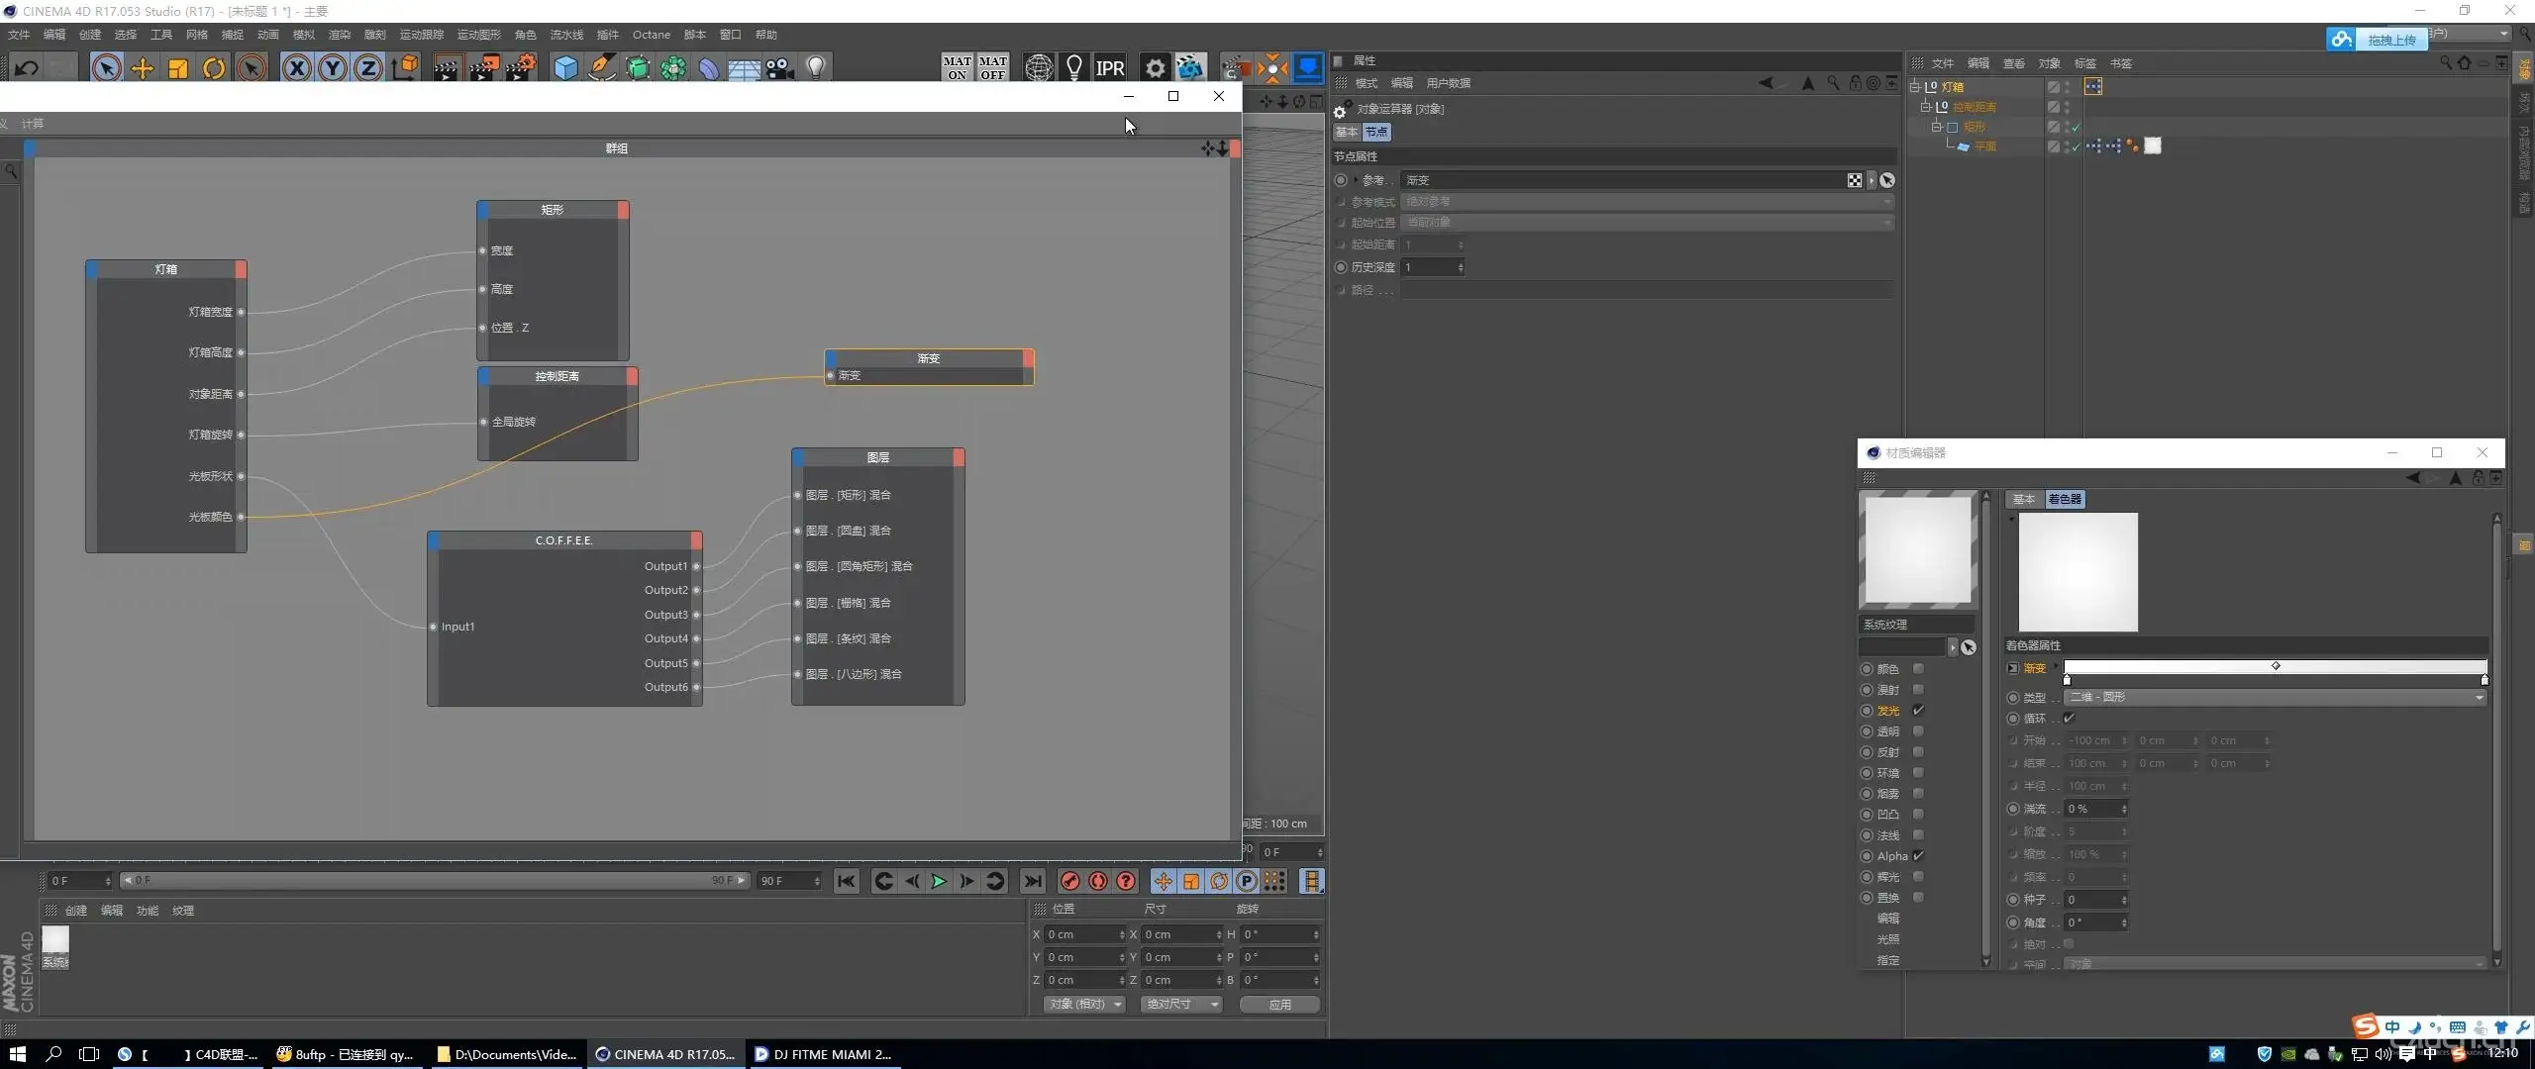2535x1069 pixels.
Task: Click the Spline pen icon
Action: pyautogui.click(x=601, y=67)
